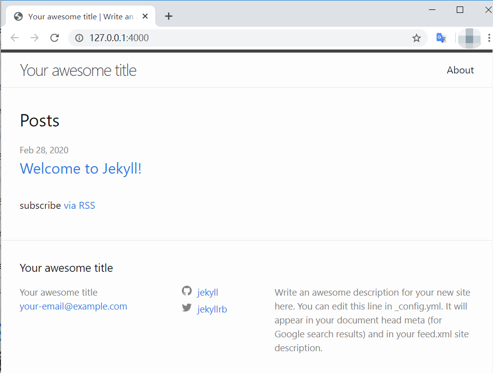This screenshot has width=493, height=373.
Task: Click the your-email@example.com link
Action: (74, 307)
